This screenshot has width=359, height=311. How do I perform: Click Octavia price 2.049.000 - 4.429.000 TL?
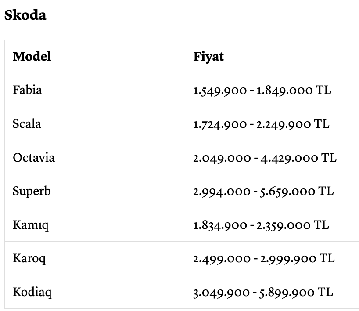[x=265, y=158]
